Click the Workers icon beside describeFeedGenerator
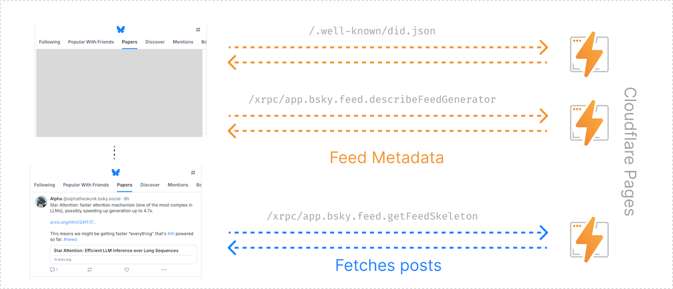Viewport: 673px width, 289px height. point(589,123)
